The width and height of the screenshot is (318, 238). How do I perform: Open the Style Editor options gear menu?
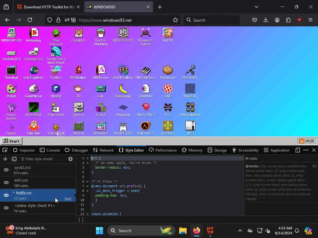[70, 159]
